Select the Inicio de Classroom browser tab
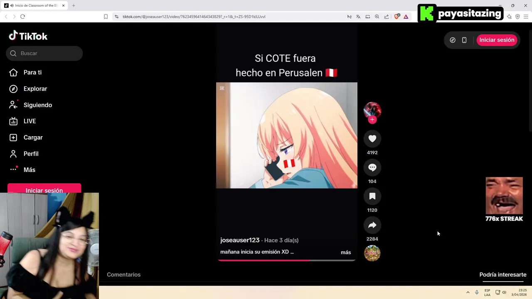 pos(35,5)
